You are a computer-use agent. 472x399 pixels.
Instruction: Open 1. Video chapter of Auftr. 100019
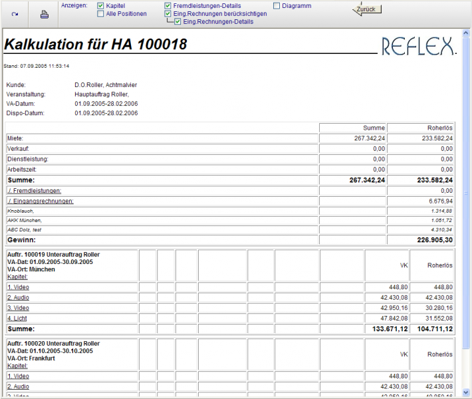18,287
